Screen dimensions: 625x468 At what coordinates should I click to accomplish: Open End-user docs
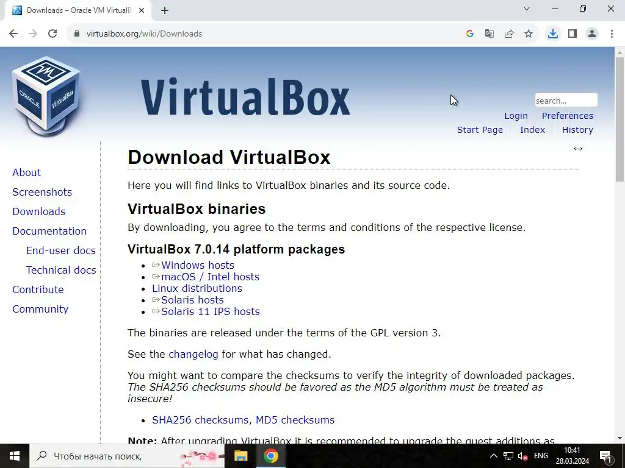[61, 250]
